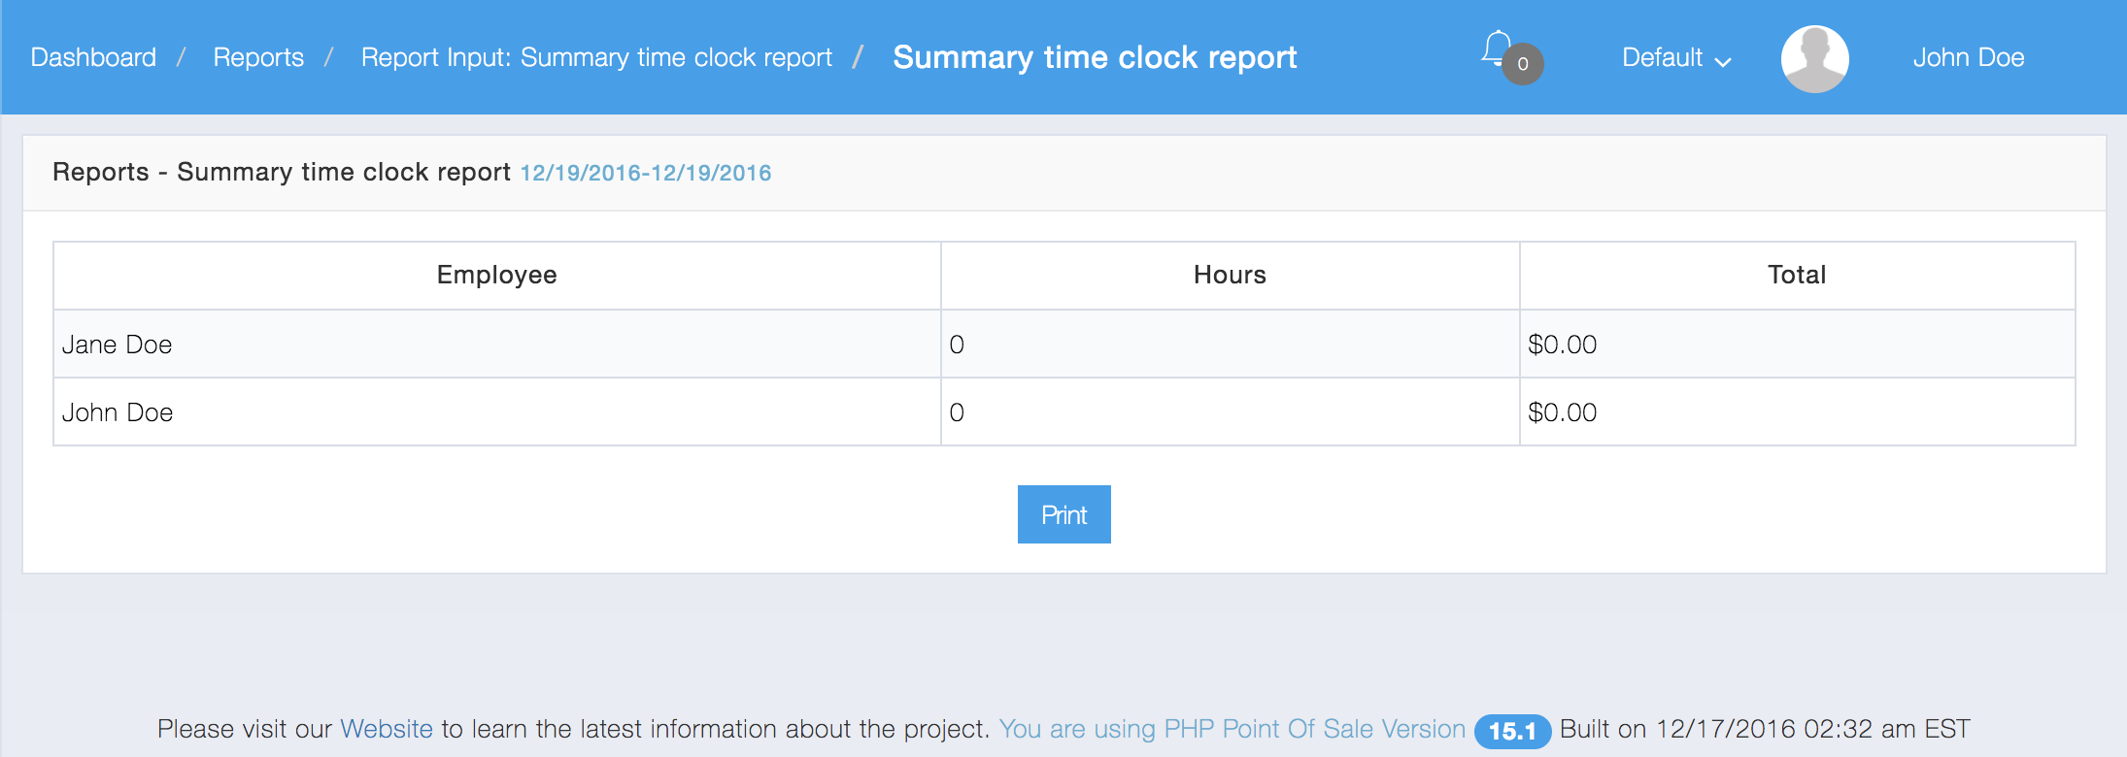The height and width of the screenshot is (757, 2127).
Task: Click the chevron beside Default
Action: coord(1724,62)
